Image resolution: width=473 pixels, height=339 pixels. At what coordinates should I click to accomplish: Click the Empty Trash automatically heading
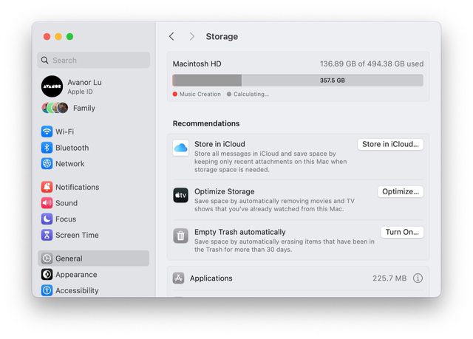[x=239, y=232]
